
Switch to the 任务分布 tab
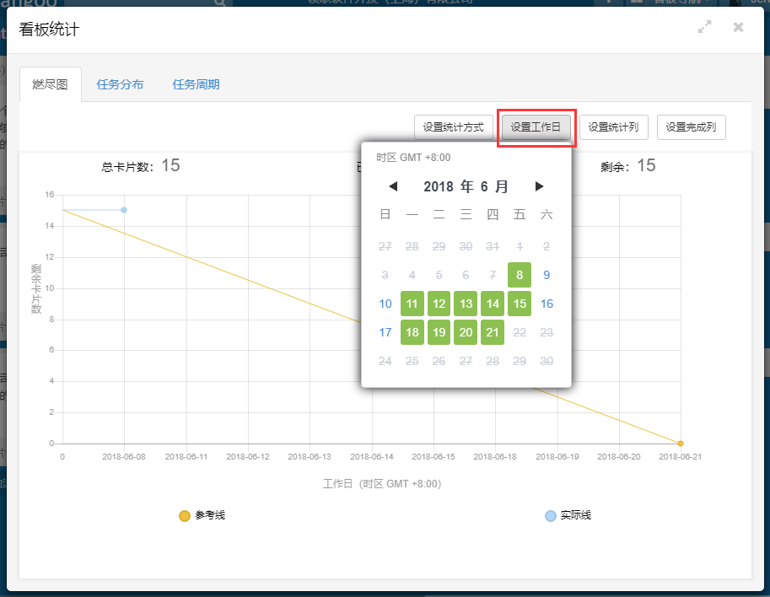120,84
